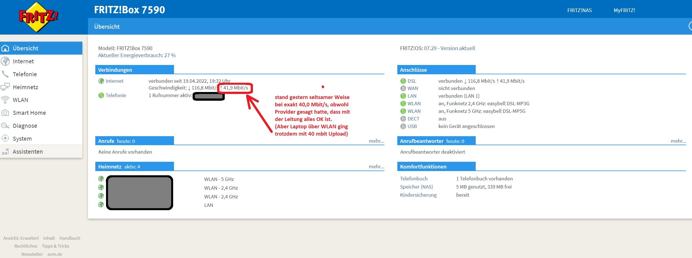Open the Kindersicherung link

click(x=418, y=195)
